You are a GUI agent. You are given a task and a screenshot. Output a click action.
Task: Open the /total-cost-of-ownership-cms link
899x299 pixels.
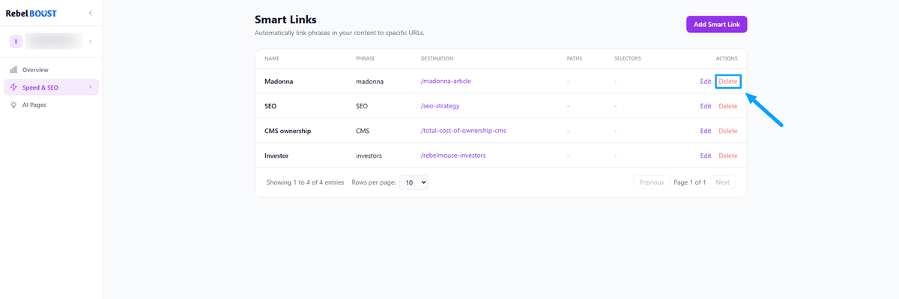pyautogui.click(x=463, y=131)
